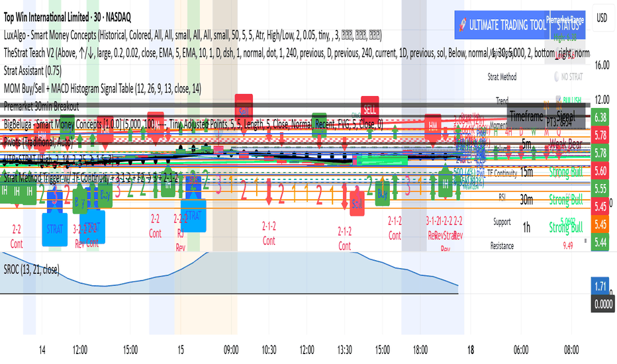
Task: Select the green 6.38 price tag
Action: [600, 117]
